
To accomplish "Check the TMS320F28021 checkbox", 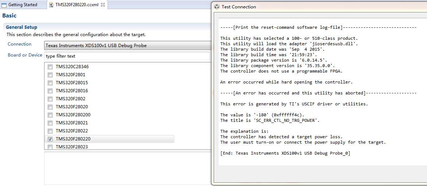I will pos(50,123).
